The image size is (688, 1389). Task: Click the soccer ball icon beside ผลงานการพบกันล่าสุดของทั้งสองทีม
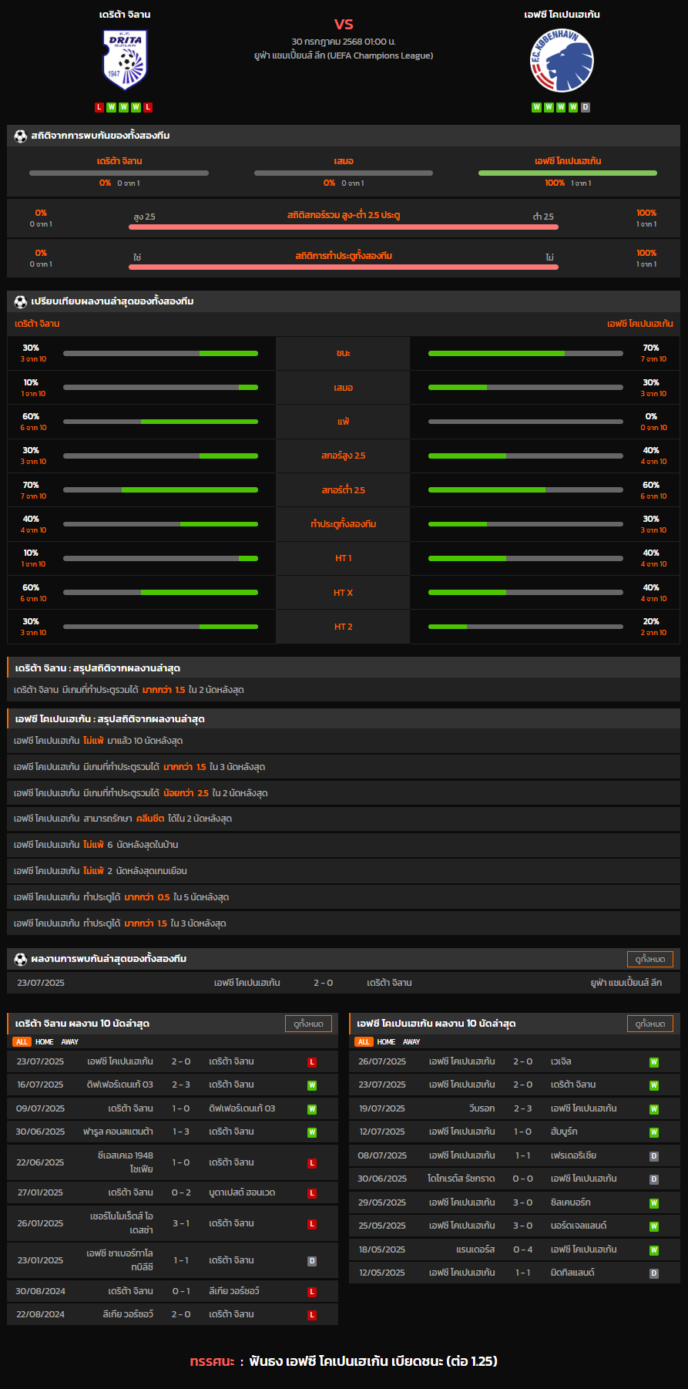21,959
